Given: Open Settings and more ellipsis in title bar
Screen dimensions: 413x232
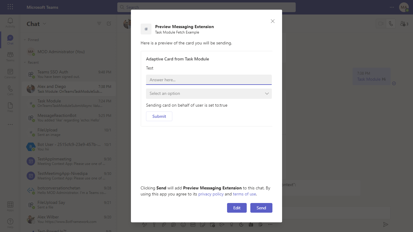Looking at the screenshot, I should click(x=392, y=7).
